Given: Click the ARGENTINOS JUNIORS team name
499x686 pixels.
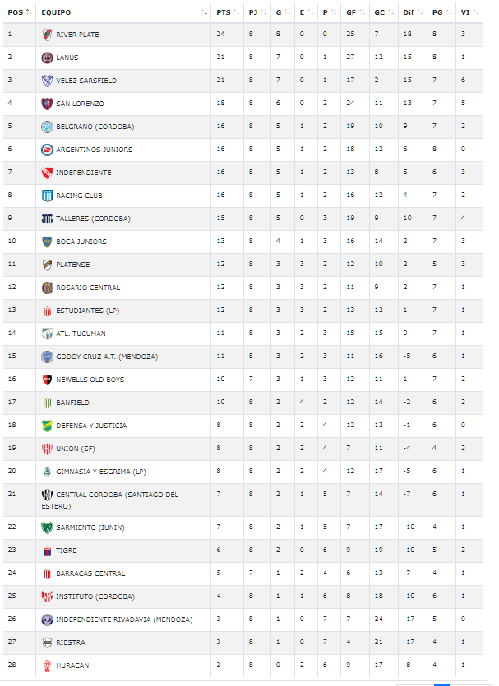Looking at the screenshot, I should click(94, 150).
